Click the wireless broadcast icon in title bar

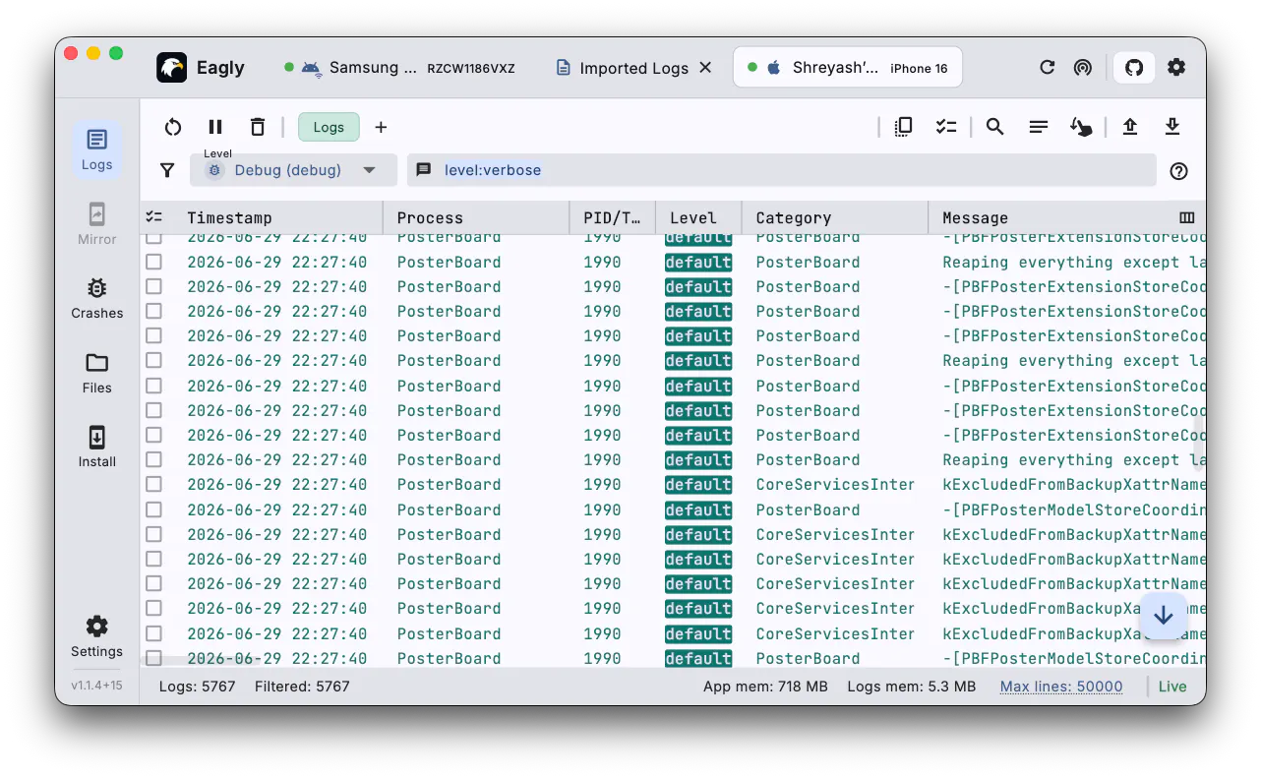[x=1082, y=67]
